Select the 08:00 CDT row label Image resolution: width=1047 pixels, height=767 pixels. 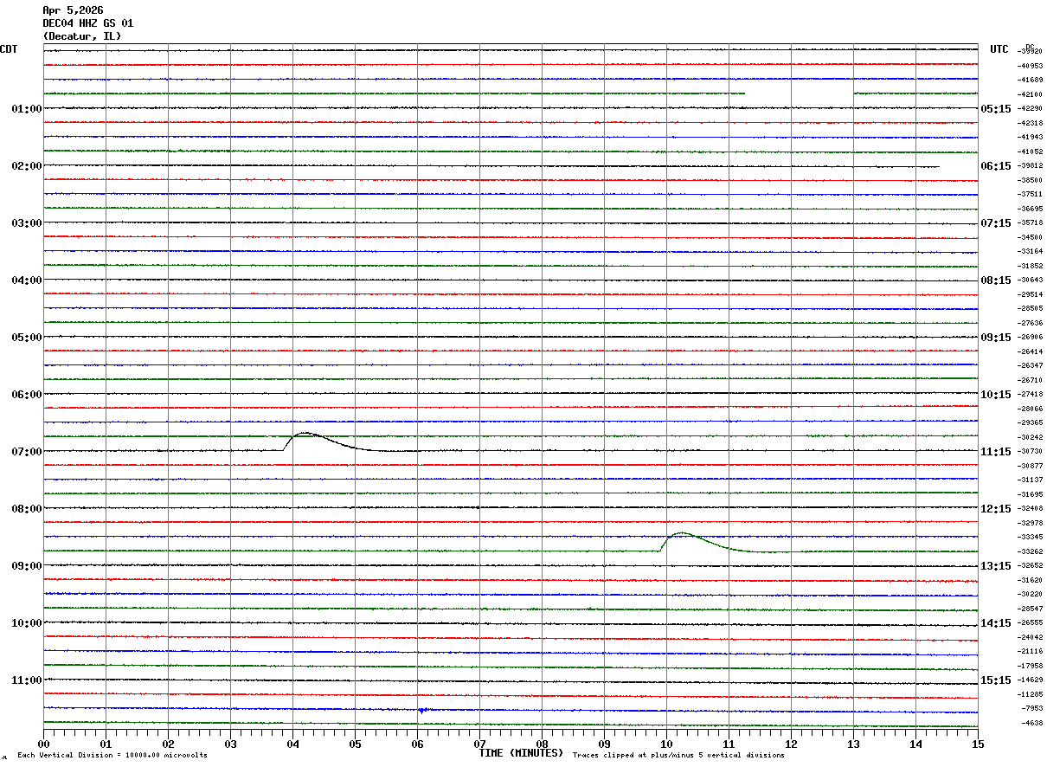pos(27,509)
